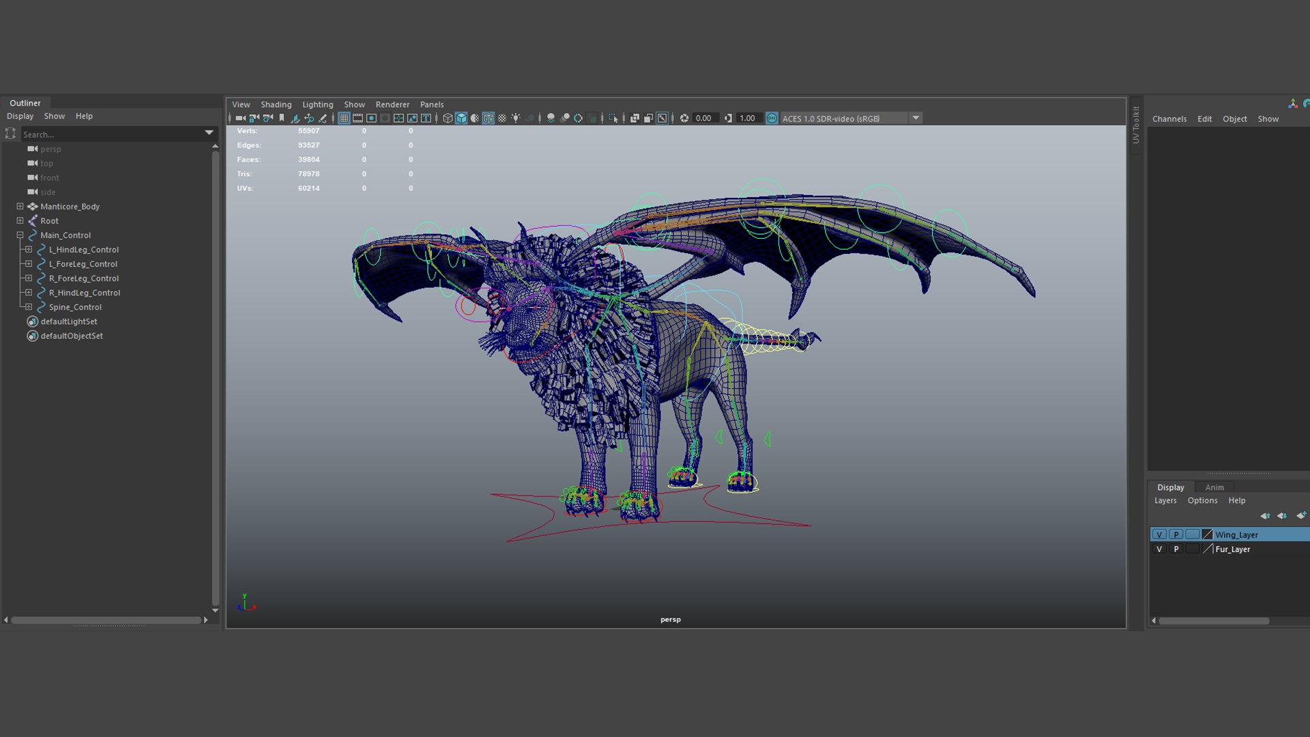The height and width of the screenshot is (737, 1310).
Task: Expand the L_ForeLeg_Control node
Action: (x=29, y=263)
